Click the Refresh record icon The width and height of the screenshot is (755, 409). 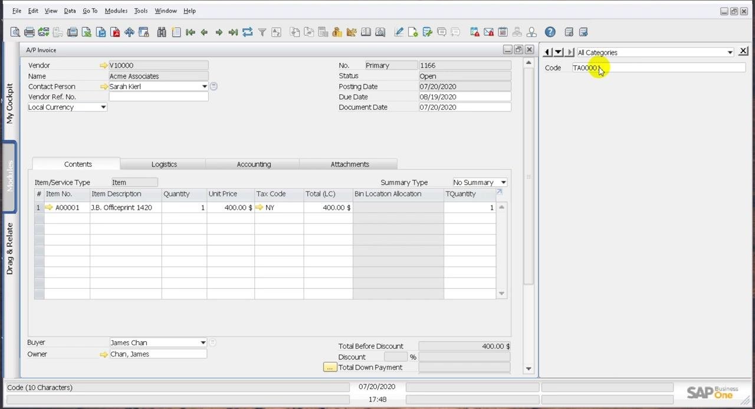pyautogui.click(x=247, y=32)
